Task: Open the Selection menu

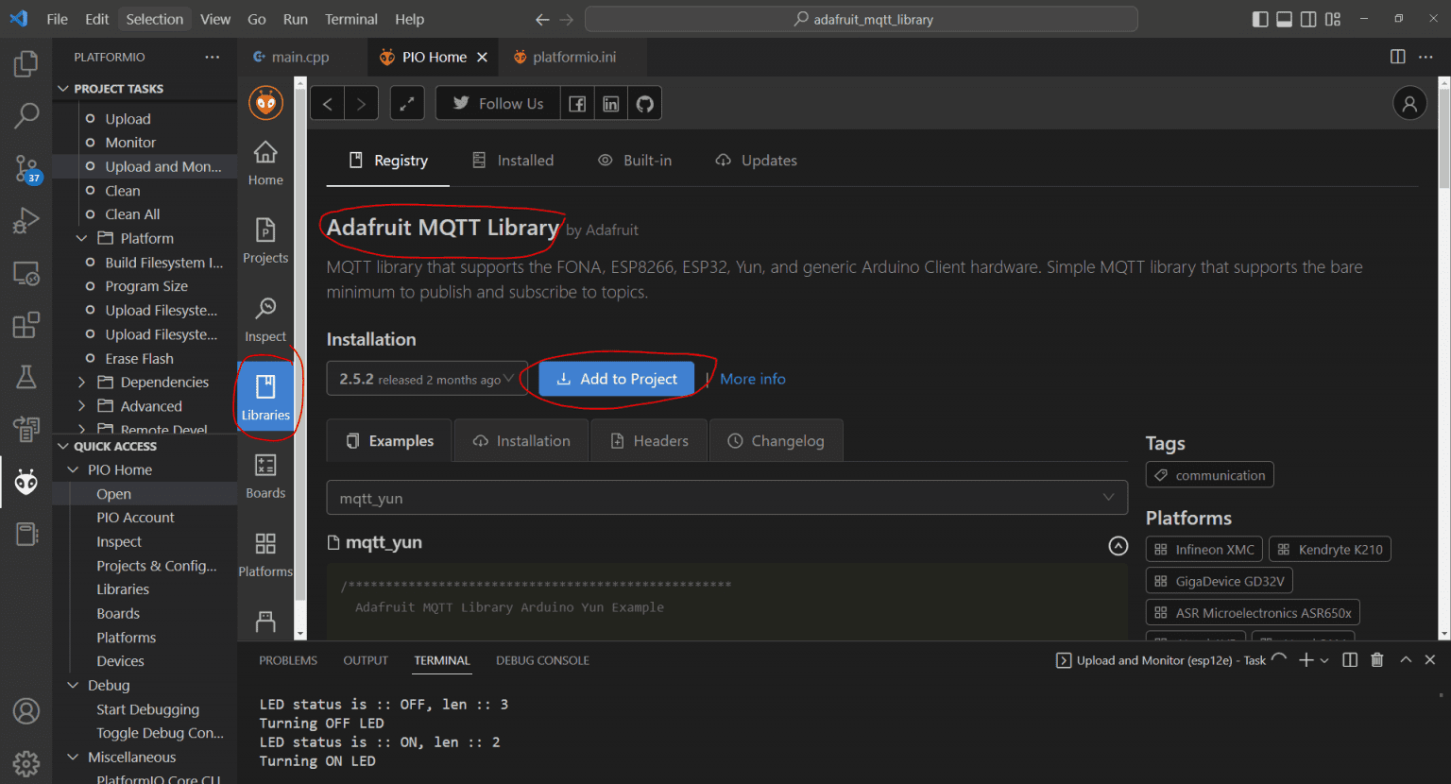Action: tap(154, 18)
